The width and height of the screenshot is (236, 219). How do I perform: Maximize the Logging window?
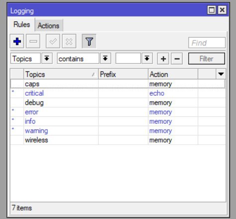point(212,10)
